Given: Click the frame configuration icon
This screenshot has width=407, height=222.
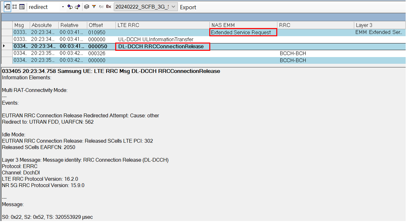Looking at the screenshot, I should click(15, 7).
